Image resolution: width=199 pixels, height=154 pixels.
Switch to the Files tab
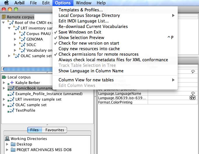pyautogui.click(x=34, y=130)
